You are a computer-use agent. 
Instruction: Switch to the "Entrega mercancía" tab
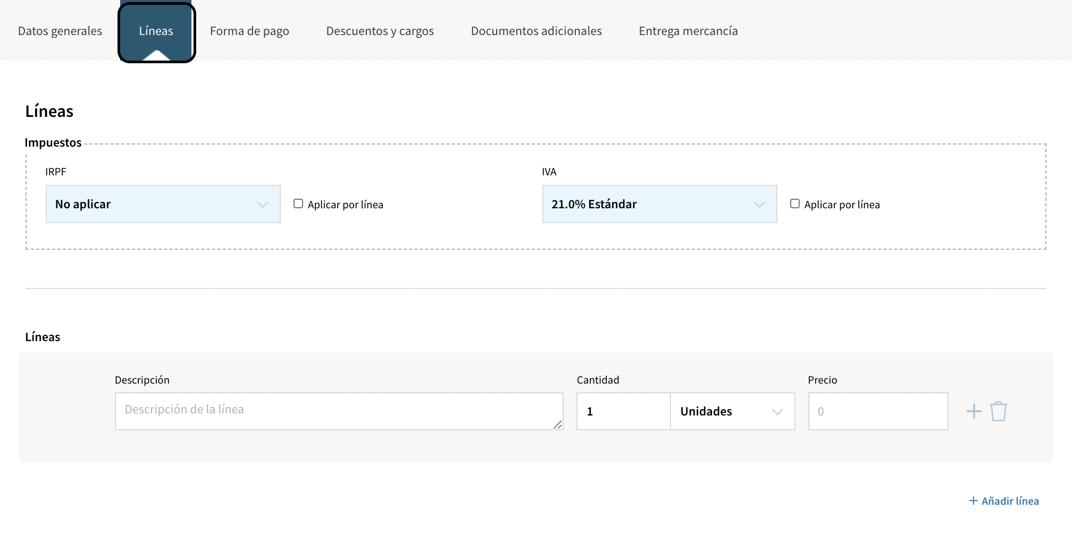(688, 31)
